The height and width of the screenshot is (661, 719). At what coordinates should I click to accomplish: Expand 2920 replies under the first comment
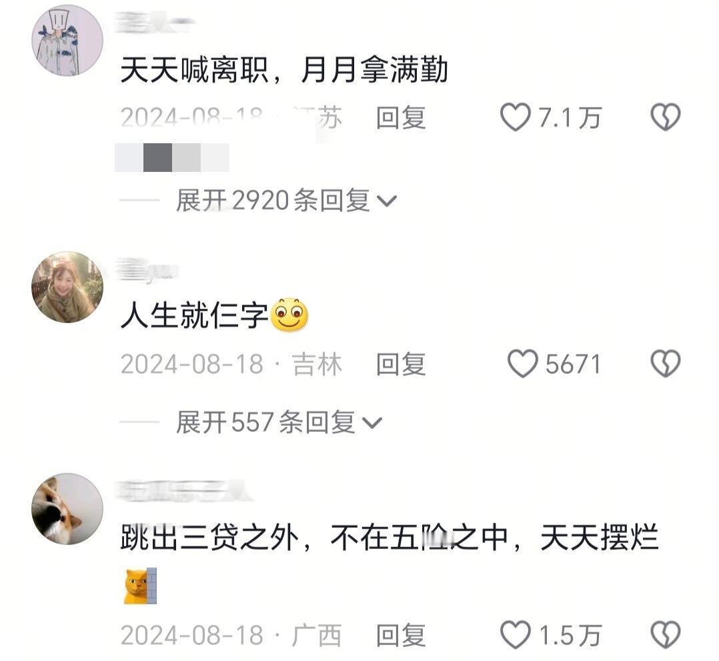286,200
